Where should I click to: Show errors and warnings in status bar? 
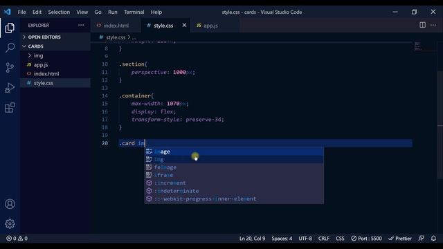[x=17, y=238]
